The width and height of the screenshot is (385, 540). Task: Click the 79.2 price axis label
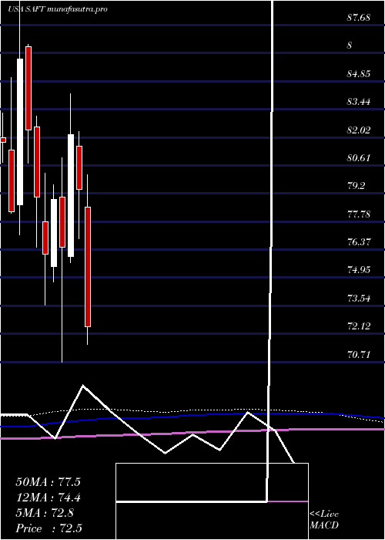[356, 186]
